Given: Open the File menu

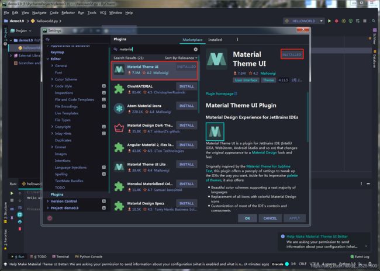Looking at the screenshot, I should [x=6, y=13].
